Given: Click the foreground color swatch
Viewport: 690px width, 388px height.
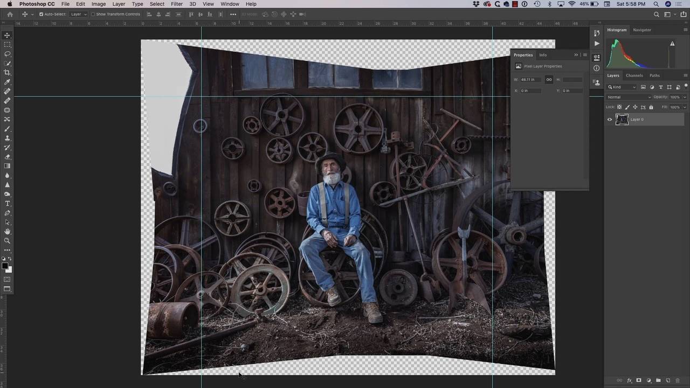Looking at the screenshot, I should coord(5,266).
